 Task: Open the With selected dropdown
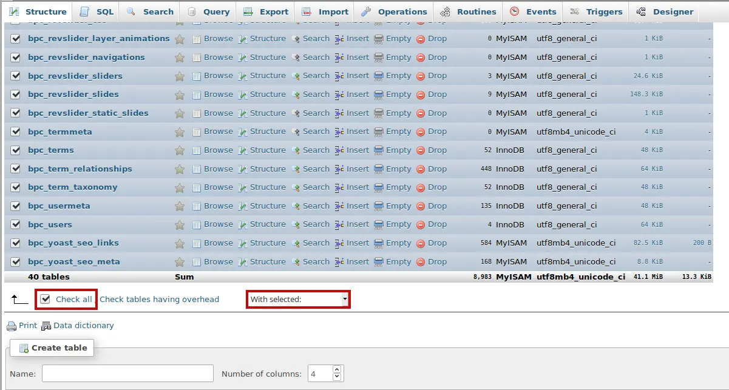click(x=298, y=299)
